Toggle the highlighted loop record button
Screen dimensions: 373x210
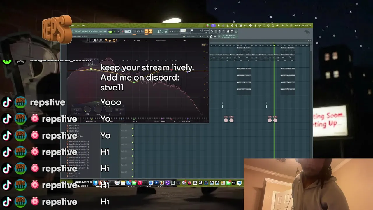150,32
